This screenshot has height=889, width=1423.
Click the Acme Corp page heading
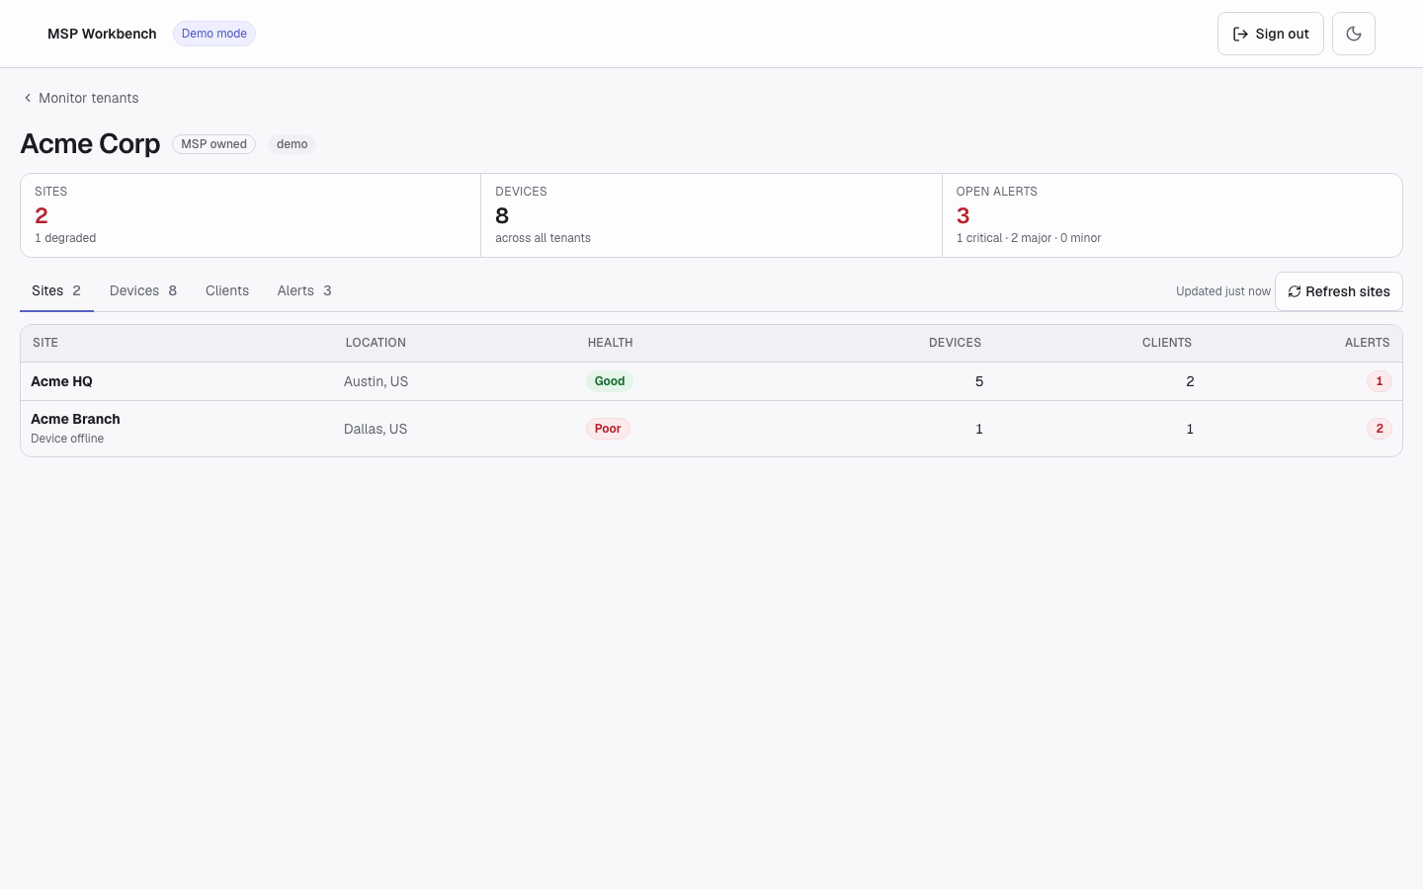coord(90,144)
